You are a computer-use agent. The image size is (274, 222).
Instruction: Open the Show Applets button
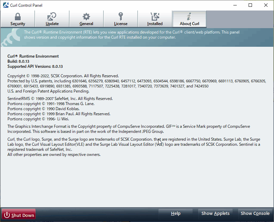click(215, 214)
